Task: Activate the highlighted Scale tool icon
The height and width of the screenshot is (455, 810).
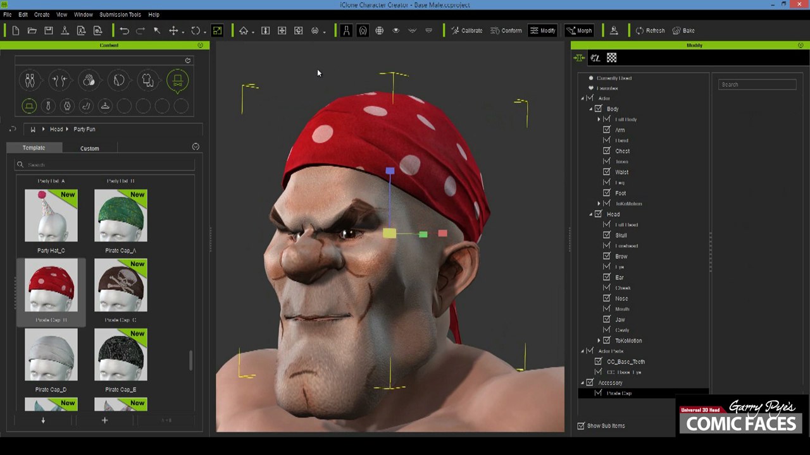Action: [217, 30]
